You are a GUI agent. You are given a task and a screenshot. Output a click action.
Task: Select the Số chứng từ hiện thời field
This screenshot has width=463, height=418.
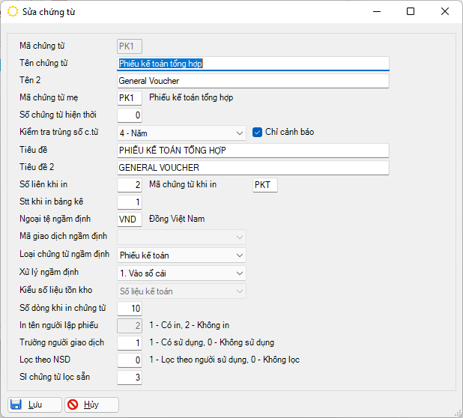tap(130, 115)
